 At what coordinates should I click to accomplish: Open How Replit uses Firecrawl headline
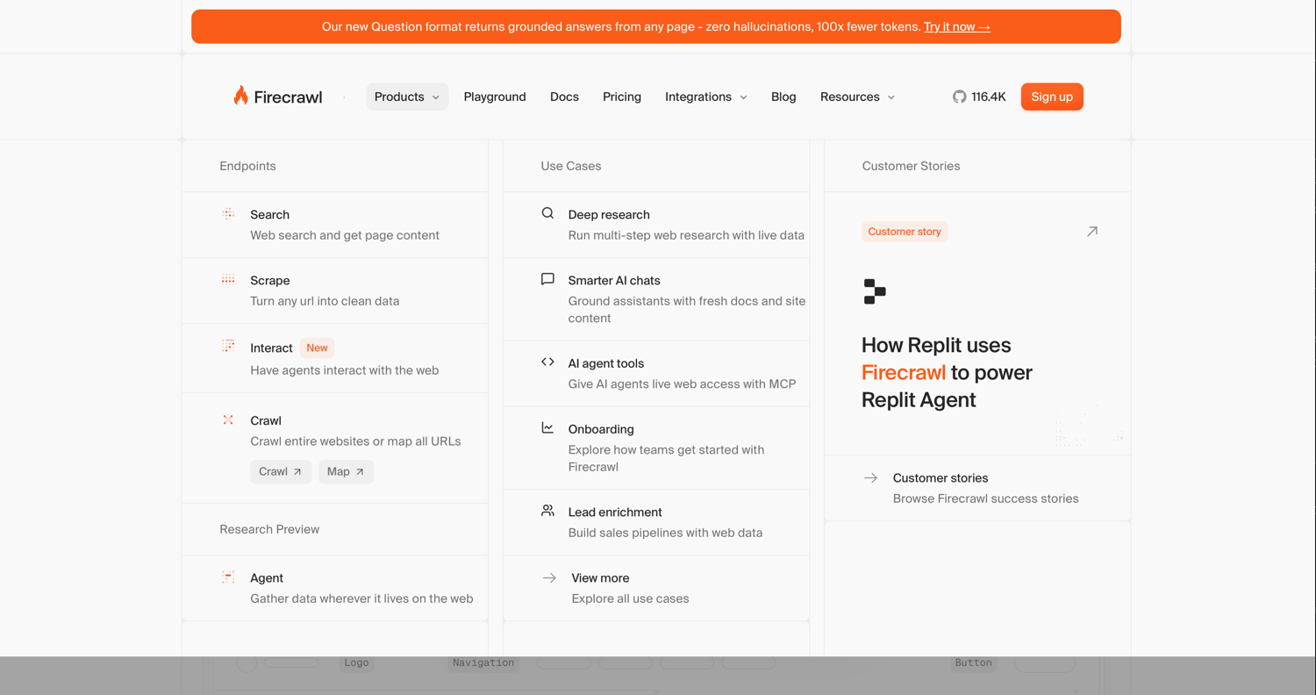(947, 372)
